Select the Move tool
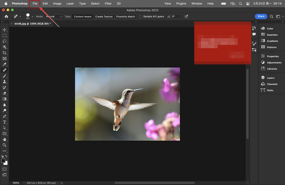Image resolution: width=285 pixels, height=185 pixels. tap(4, 30)
